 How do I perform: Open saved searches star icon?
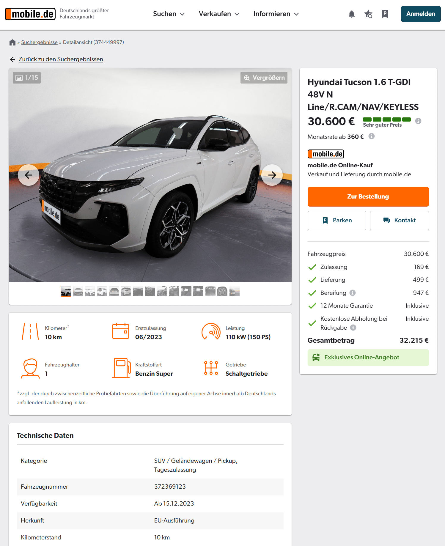368,14
